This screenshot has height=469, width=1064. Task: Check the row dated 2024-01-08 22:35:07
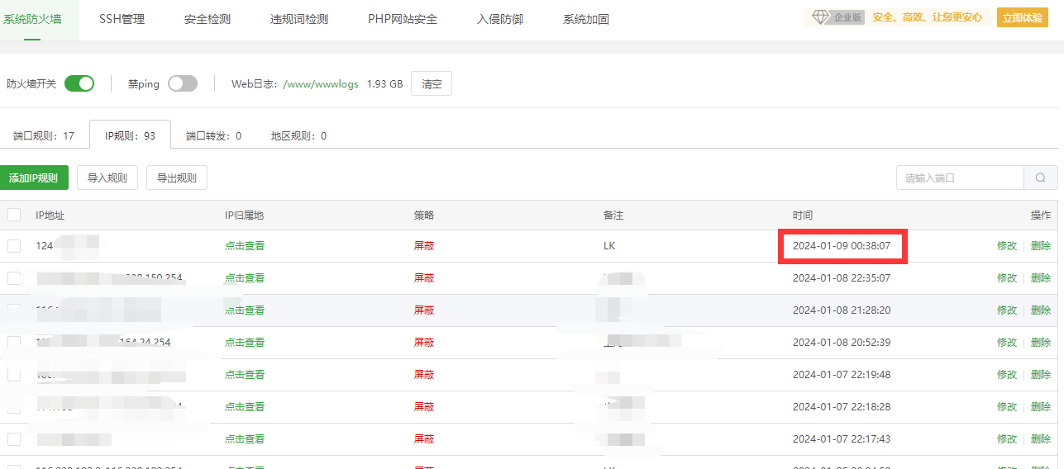[x=14, y=277]
